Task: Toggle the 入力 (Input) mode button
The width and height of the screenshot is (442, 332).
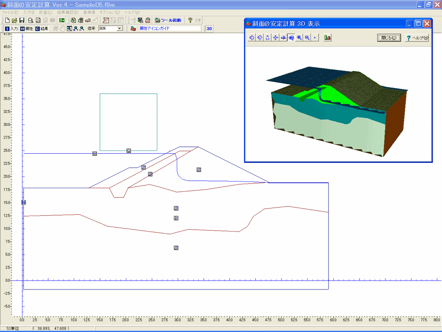Action: click(11, 29)
